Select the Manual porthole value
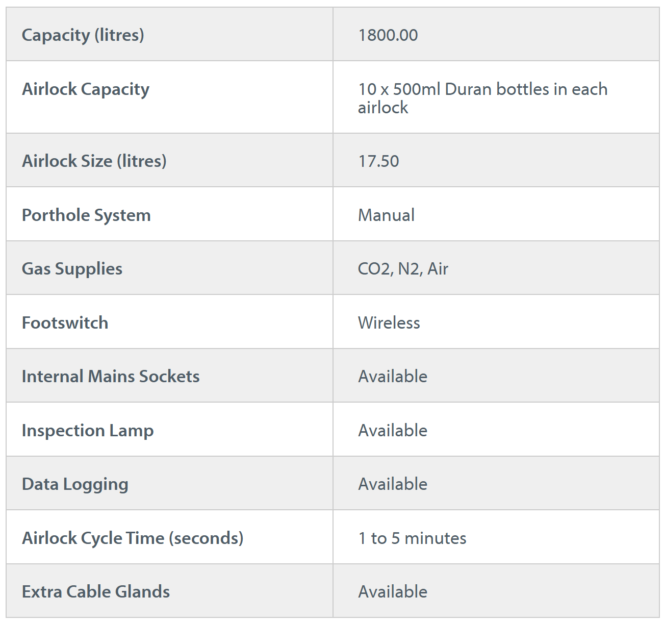The width and height of the screenshot is (664, 621). coord(386,215)
